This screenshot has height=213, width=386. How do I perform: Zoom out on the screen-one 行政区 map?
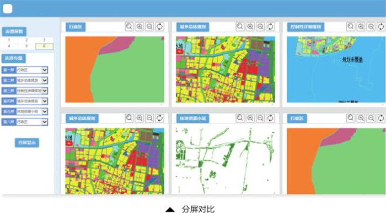point(149,26)
